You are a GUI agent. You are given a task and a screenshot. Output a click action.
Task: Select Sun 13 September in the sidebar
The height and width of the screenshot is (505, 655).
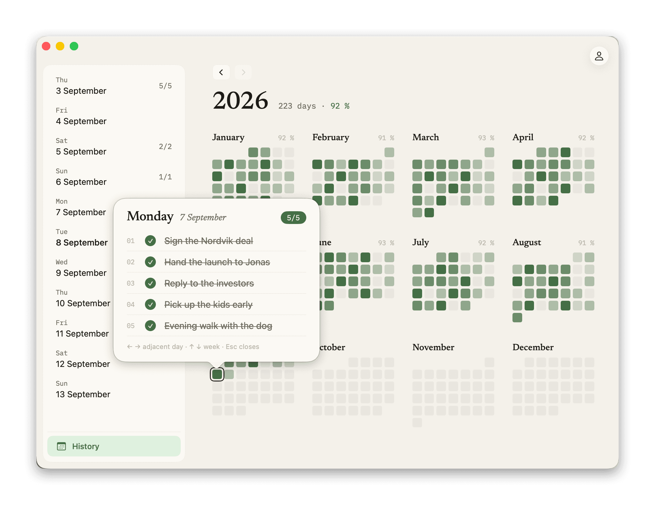[x=114, y=389]
